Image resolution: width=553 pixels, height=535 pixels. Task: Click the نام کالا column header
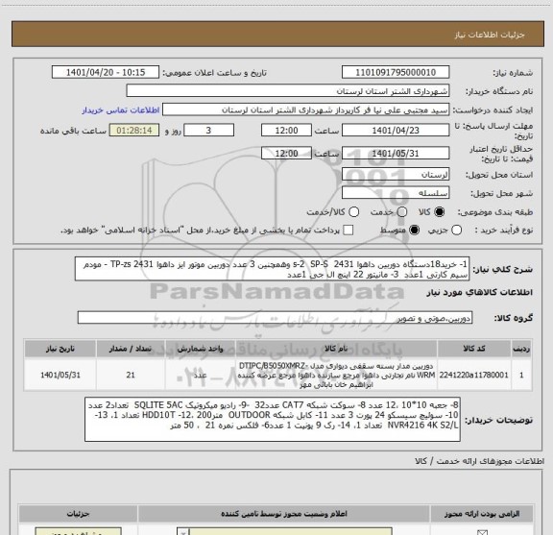336,349
